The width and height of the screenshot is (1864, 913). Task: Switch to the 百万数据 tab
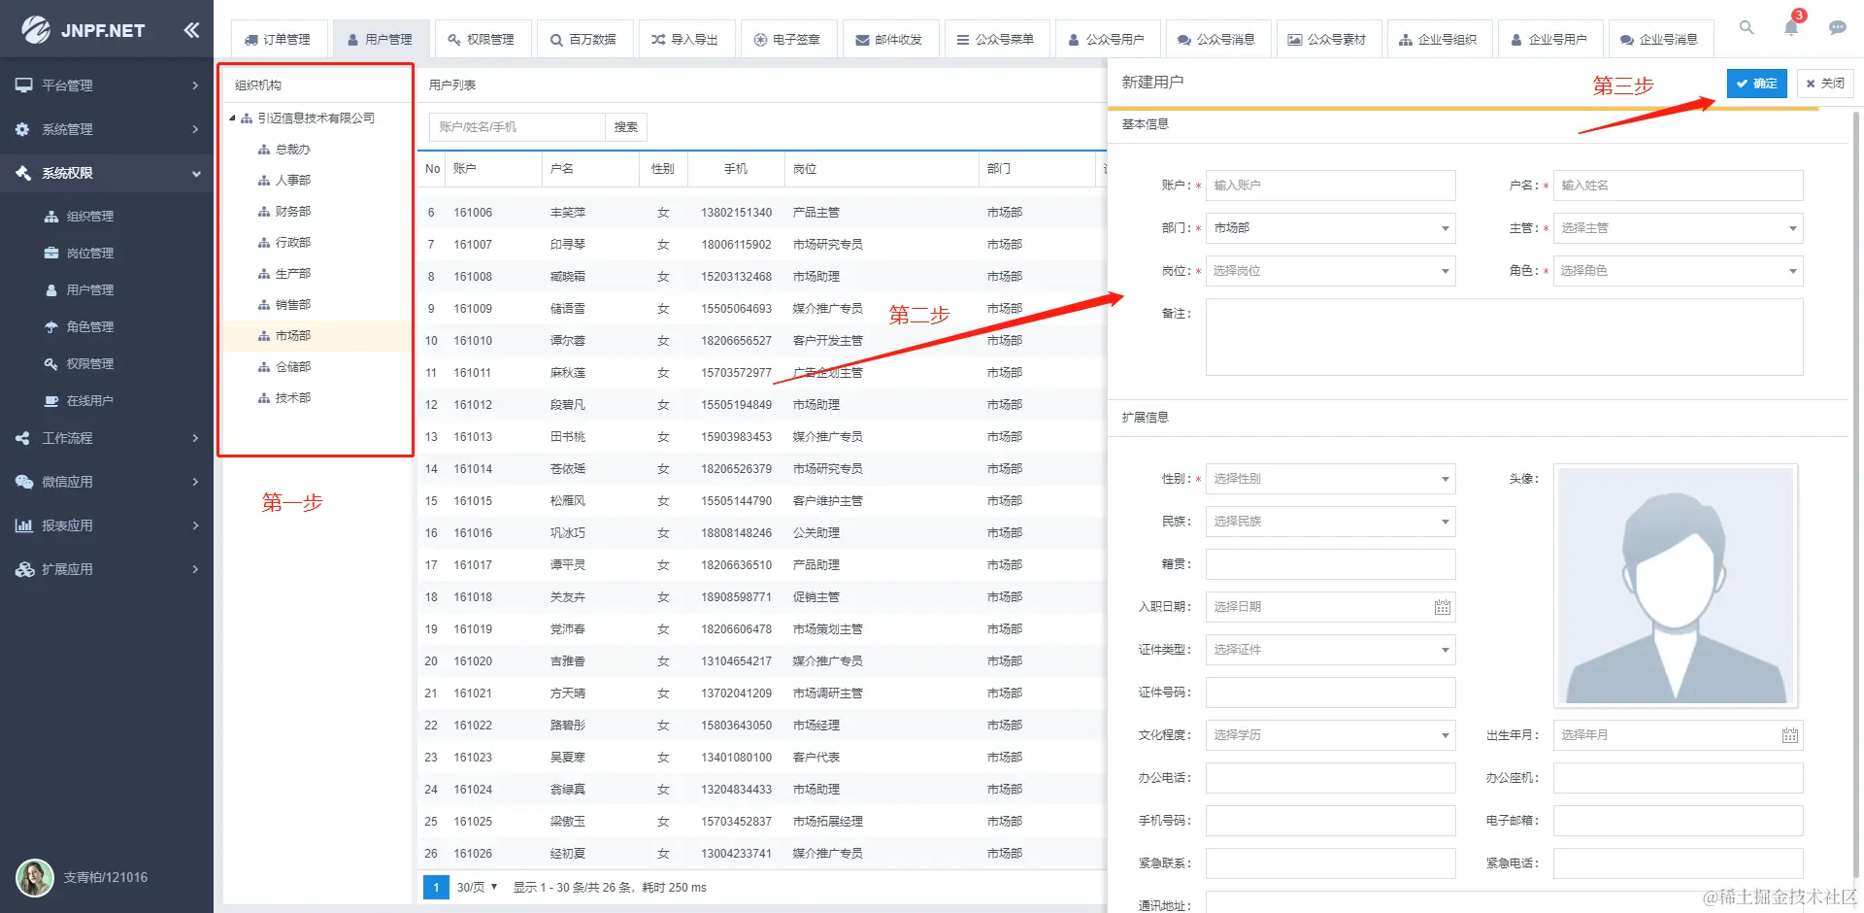[584, 39]
